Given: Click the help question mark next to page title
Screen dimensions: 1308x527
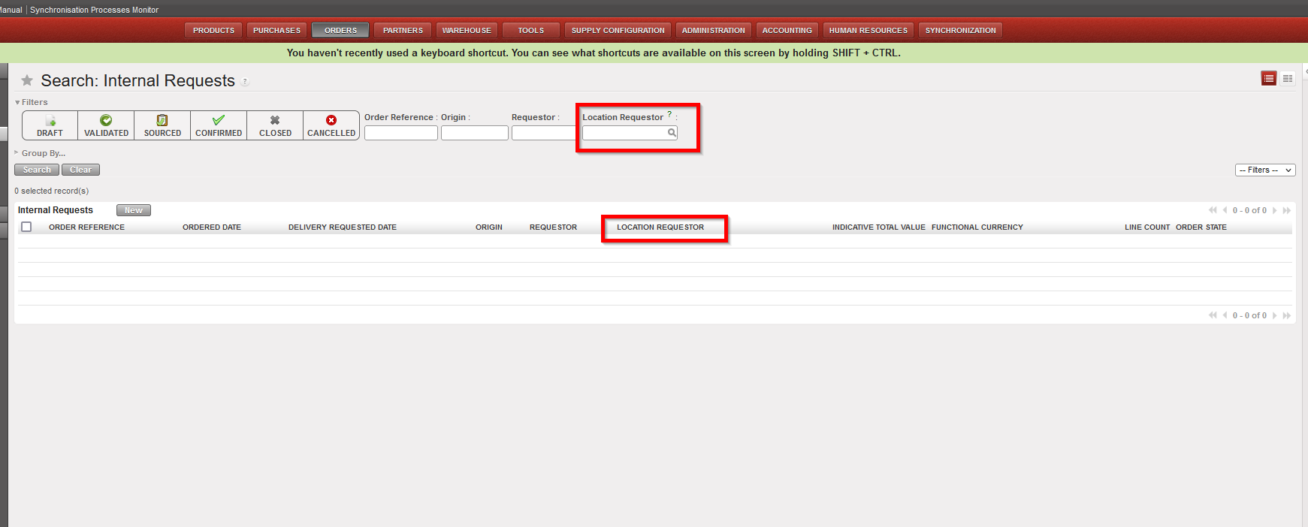Looking at the screenshot, I should [x=245, y=82].
